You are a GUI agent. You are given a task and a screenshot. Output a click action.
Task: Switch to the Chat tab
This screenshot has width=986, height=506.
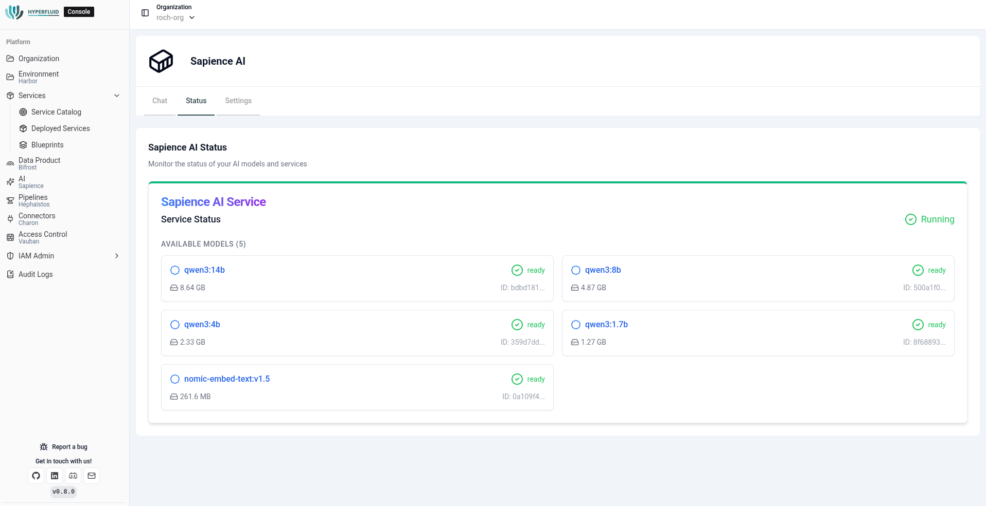[x=160, y=101]
